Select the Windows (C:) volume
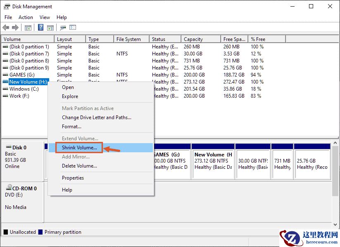The width and height of the screenshot is (340, 247). point(24,89)
